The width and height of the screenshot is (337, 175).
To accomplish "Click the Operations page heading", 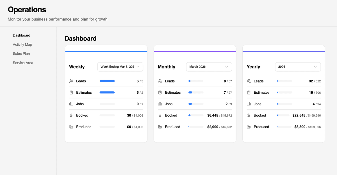I will click(x=27, y=10).
